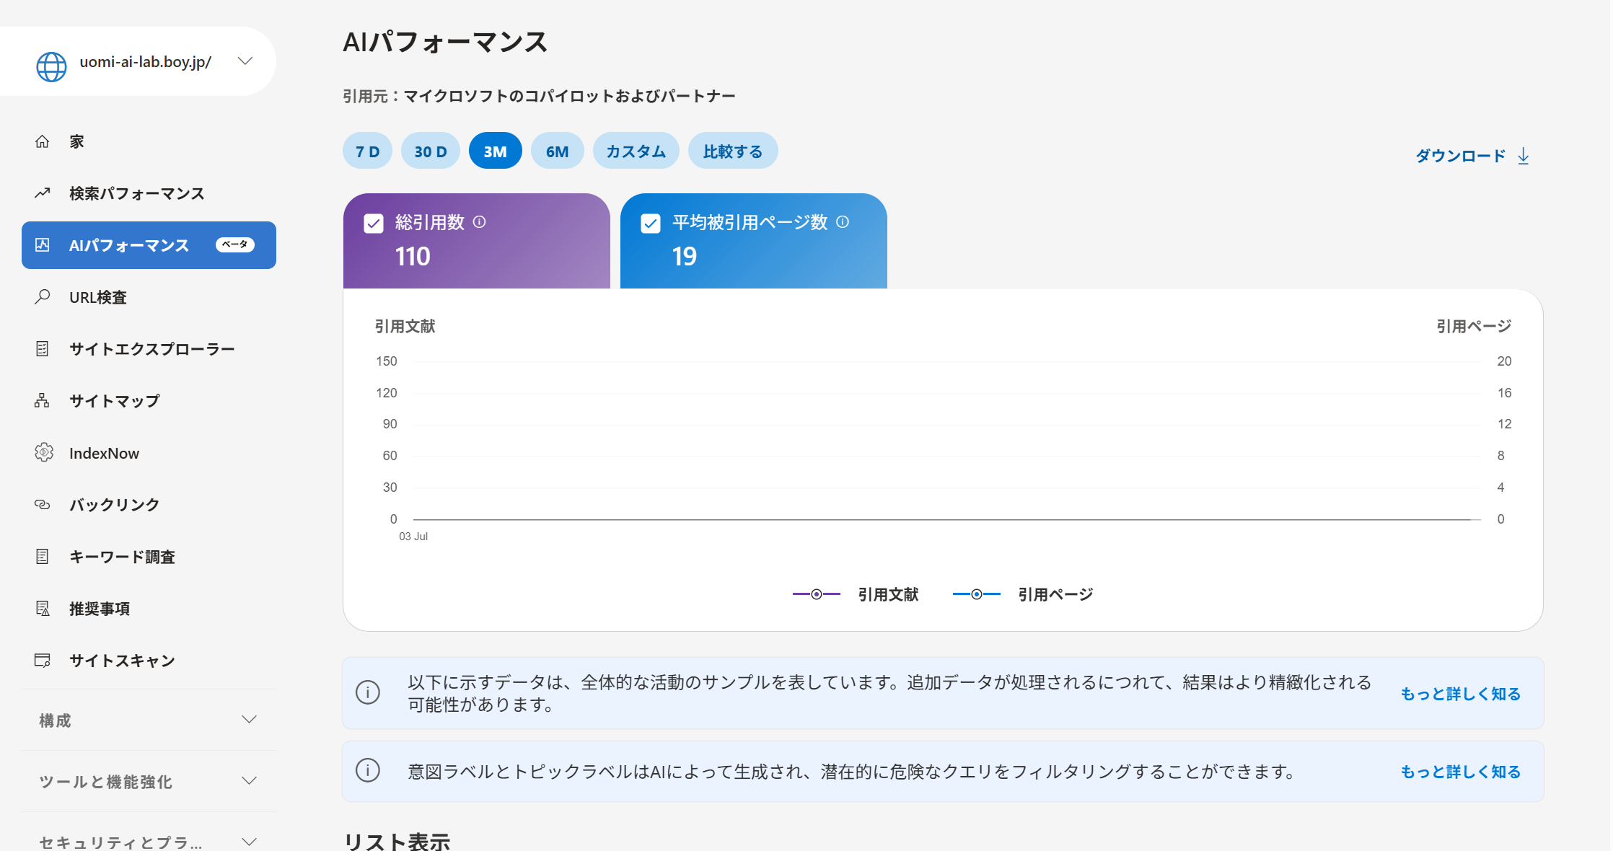Select the 3M time range
This screenshot has height=851, width=1613.
pyautogui.click(x=496, y=151)
